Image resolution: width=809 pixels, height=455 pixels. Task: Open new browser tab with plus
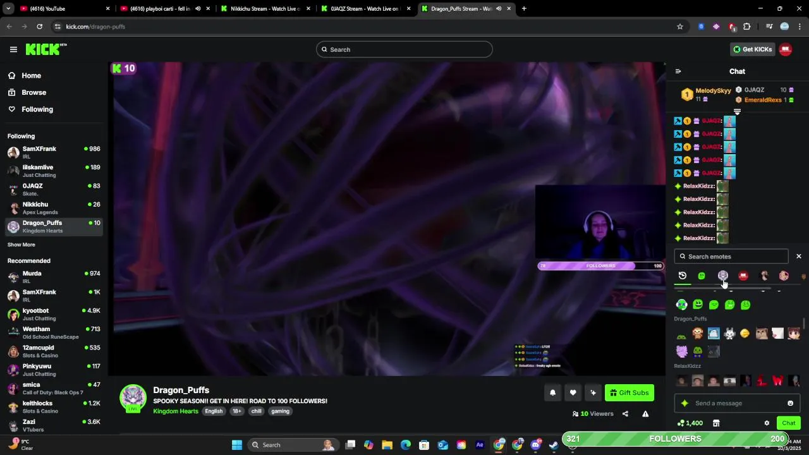[x=524, y=9]
